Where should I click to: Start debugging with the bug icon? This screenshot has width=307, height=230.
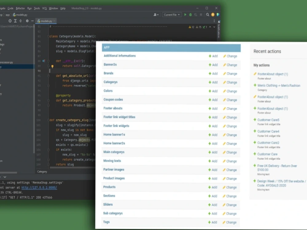click(190, 15)
